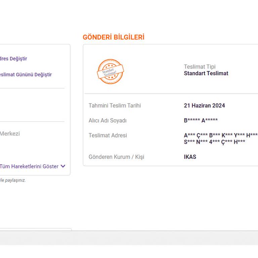Click the second masked address line starting S***
Screen dimensions: 258x258
click(214, 142)
